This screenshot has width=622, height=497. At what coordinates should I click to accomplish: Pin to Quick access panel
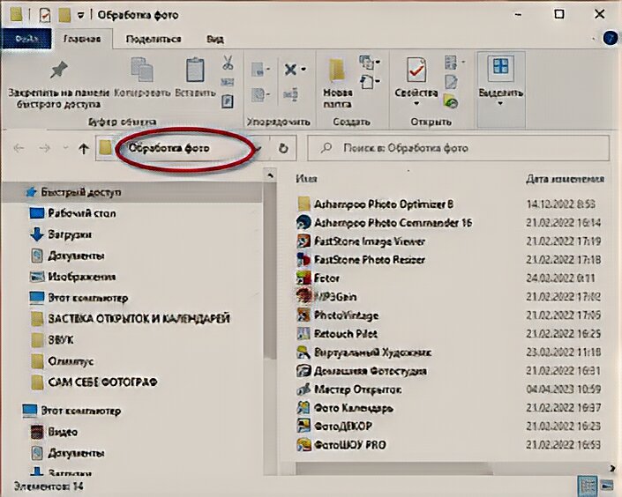pyautogui.click(x=59, y=84)
